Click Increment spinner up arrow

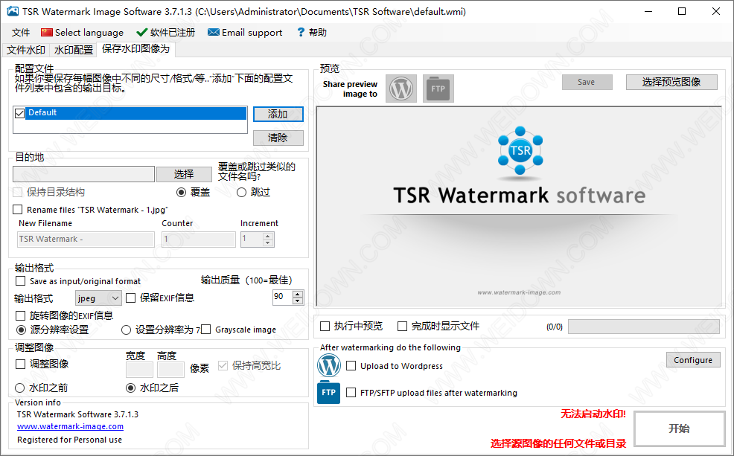[268, 237]
